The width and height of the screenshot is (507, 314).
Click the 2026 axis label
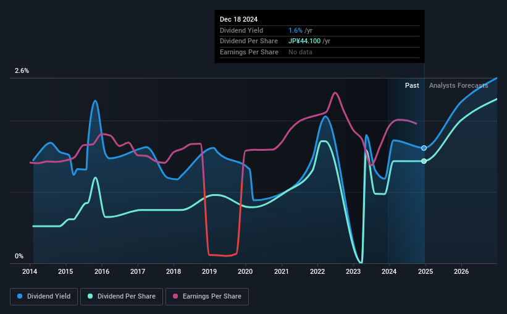(x=461, y=271)
